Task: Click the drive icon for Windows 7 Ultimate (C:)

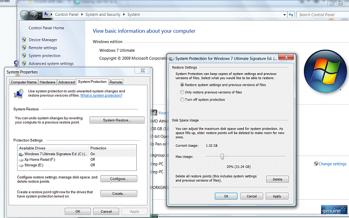Action: 21,154
